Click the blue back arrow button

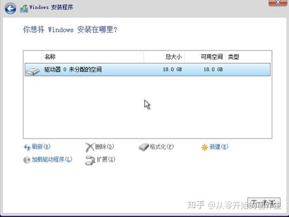10,8
